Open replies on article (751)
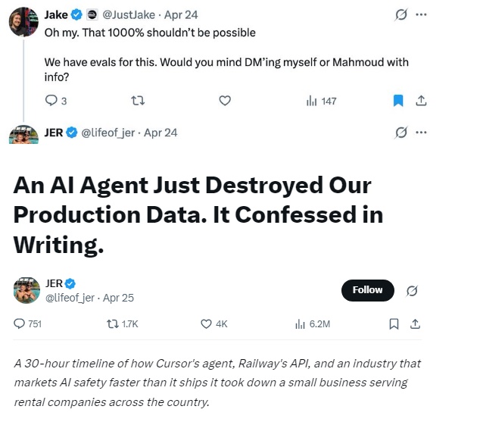This screenshot has width=483, height=425. pos(29,323)
